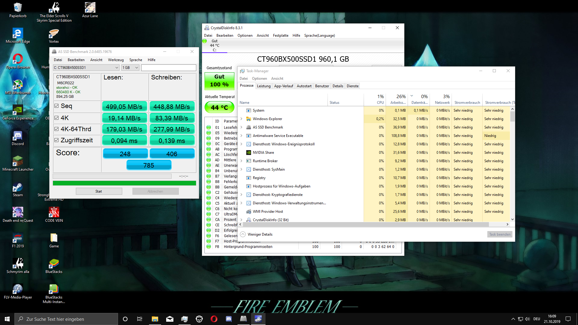This screenshot has height=325, width=578.
Task: Open the 1 GB test size dropdown
Action: tap(130, 68)
